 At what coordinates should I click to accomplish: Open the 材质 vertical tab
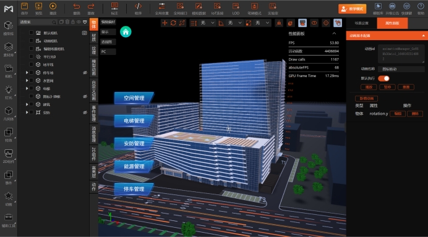tap(93, 38)
